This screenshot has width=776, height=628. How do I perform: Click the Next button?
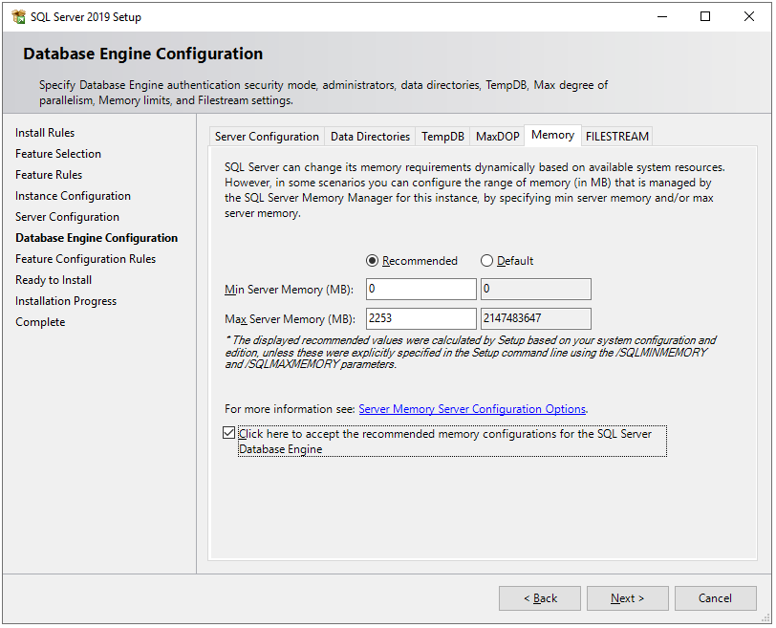point(628,598)
